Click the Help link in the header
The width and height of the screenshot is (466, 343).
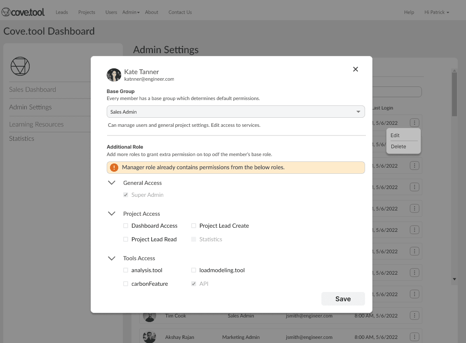[409, 12]
